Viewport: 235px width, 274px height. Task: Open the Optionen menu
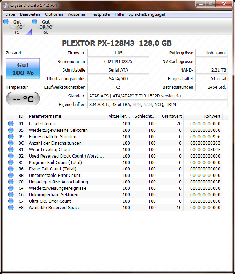[x=54, y=14]
